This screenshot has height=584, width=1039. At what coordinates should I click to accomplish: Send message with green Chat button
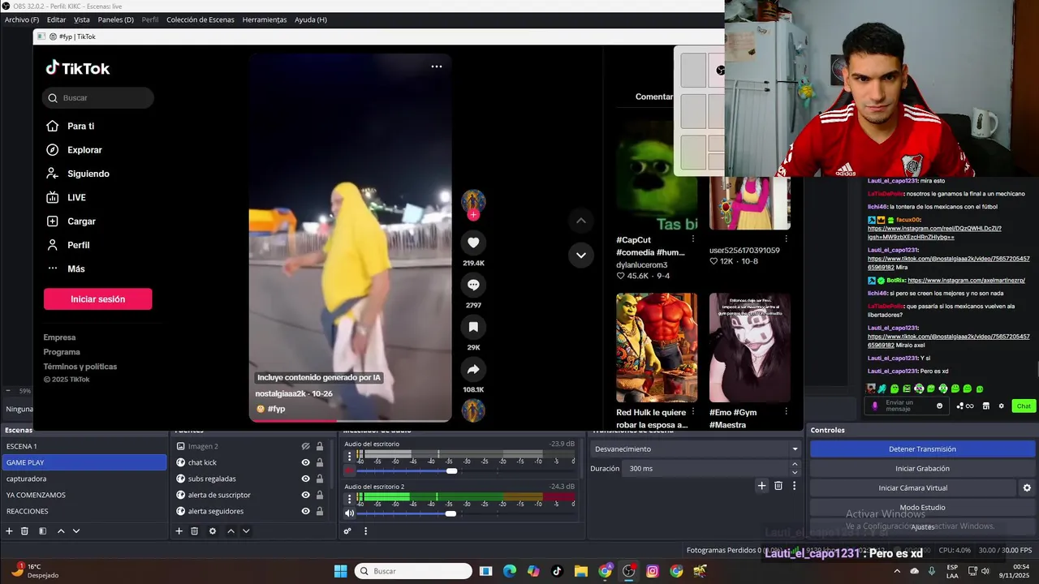(x=1024, y=406)
